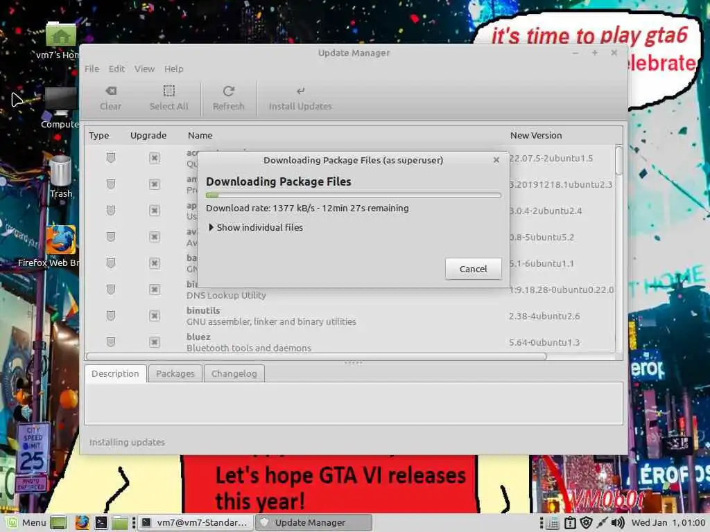Sort by the Type column header
The image size is (710, 532).
click(x=98, y=135)
